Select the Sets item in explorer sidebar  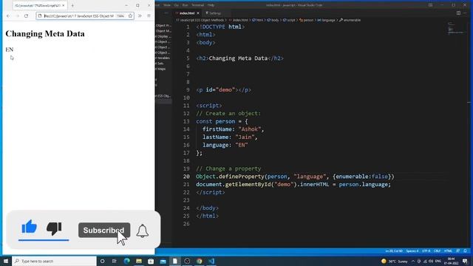[160, 64]
